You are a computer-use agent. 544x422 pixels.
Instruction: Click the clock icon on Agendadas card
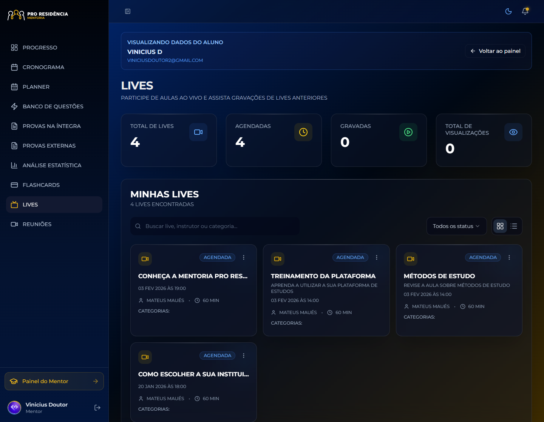click(303, 132)
